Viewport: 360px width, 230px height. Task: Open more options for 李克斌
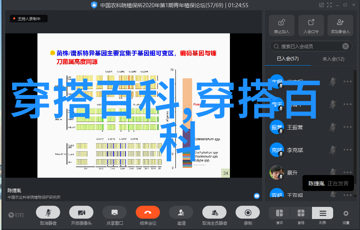348,150
